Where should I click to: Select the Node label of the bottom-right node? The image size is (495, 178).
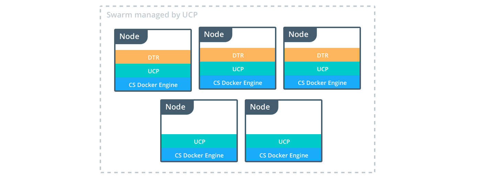coord(260,107)
